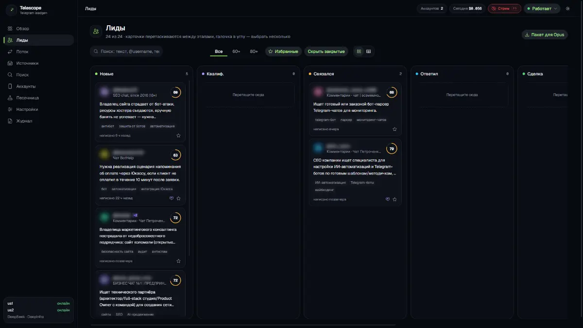
Task: Open Источники from the sidebar
Action: (39, 63)
